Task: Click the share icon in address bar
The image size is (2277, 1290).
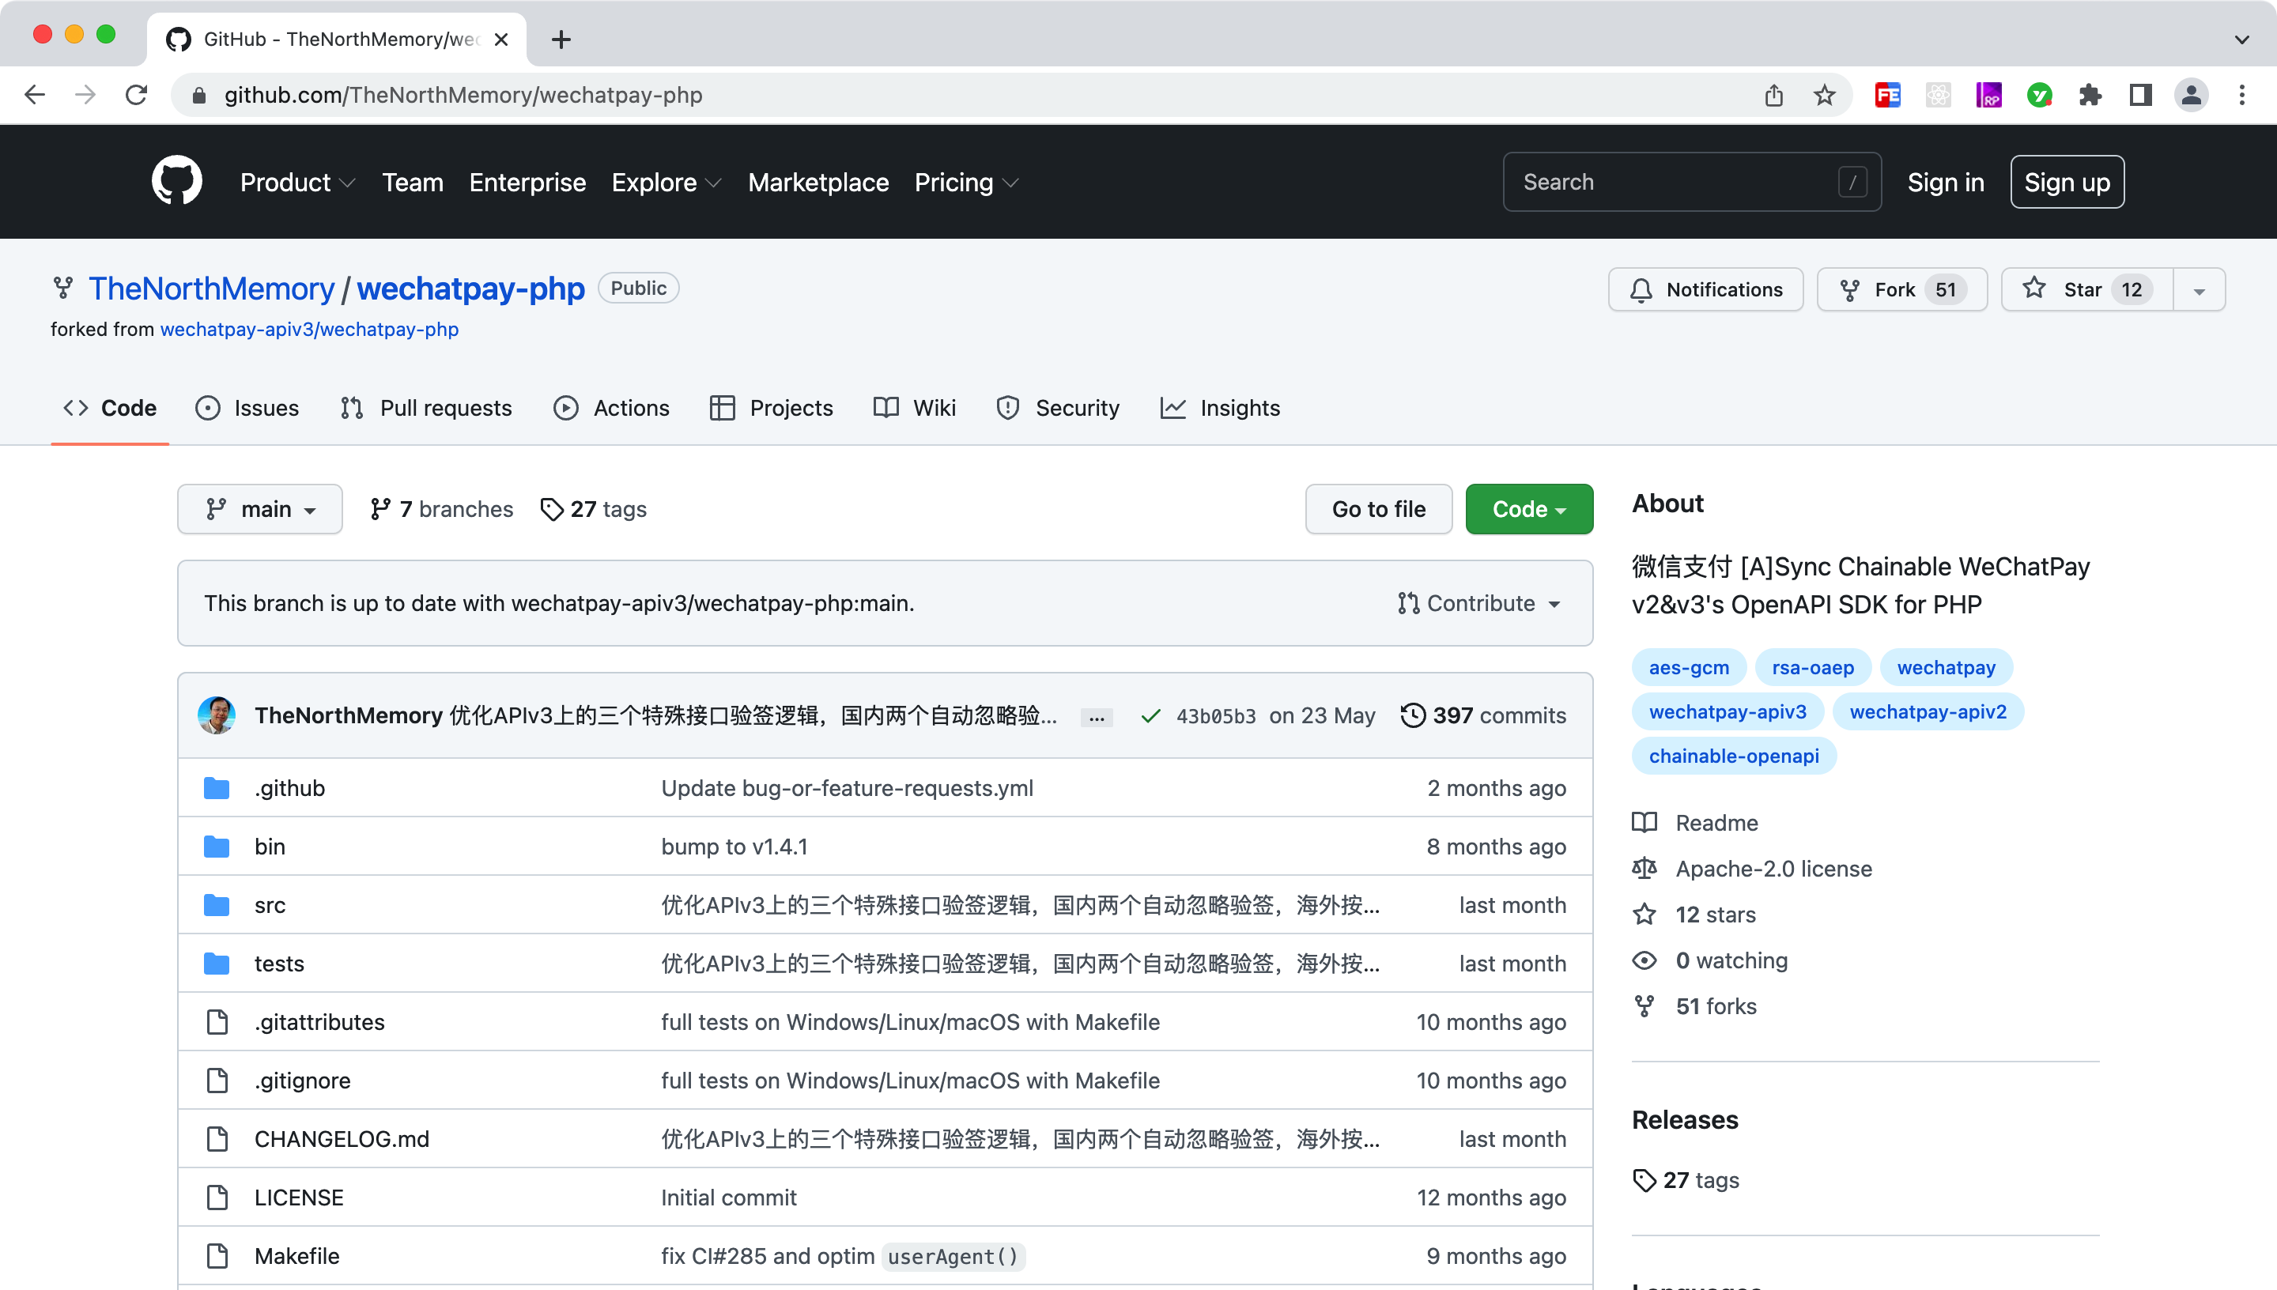Action: tap(1773, 95)
